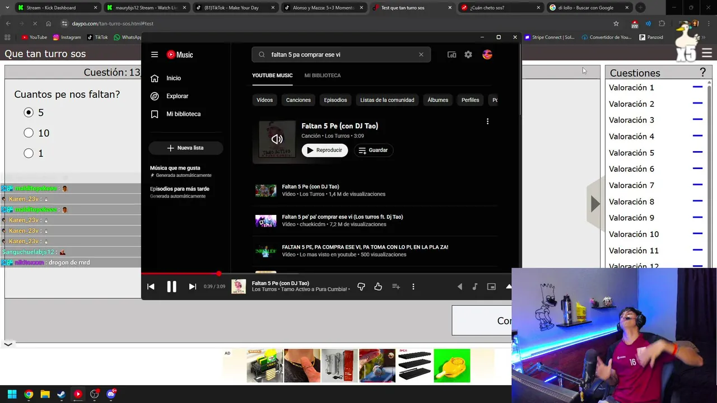Add the current song to a playlist
The image size is (717, 403).
coord(396,287)
